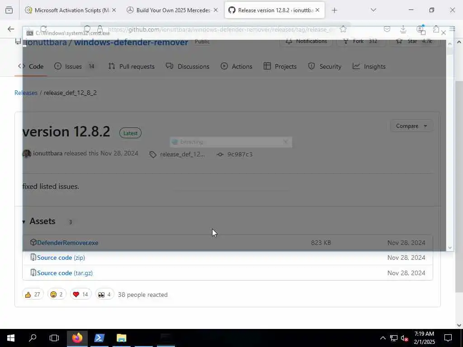The height and width of the screenshot is (347, 463).
Task: Open the Pull requests tab
Action: 132,66
